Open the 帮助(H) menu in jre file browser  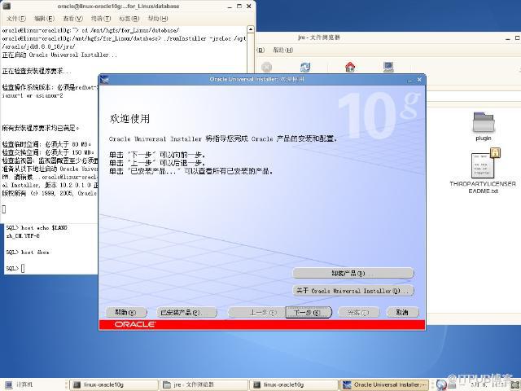click(283, 50)
